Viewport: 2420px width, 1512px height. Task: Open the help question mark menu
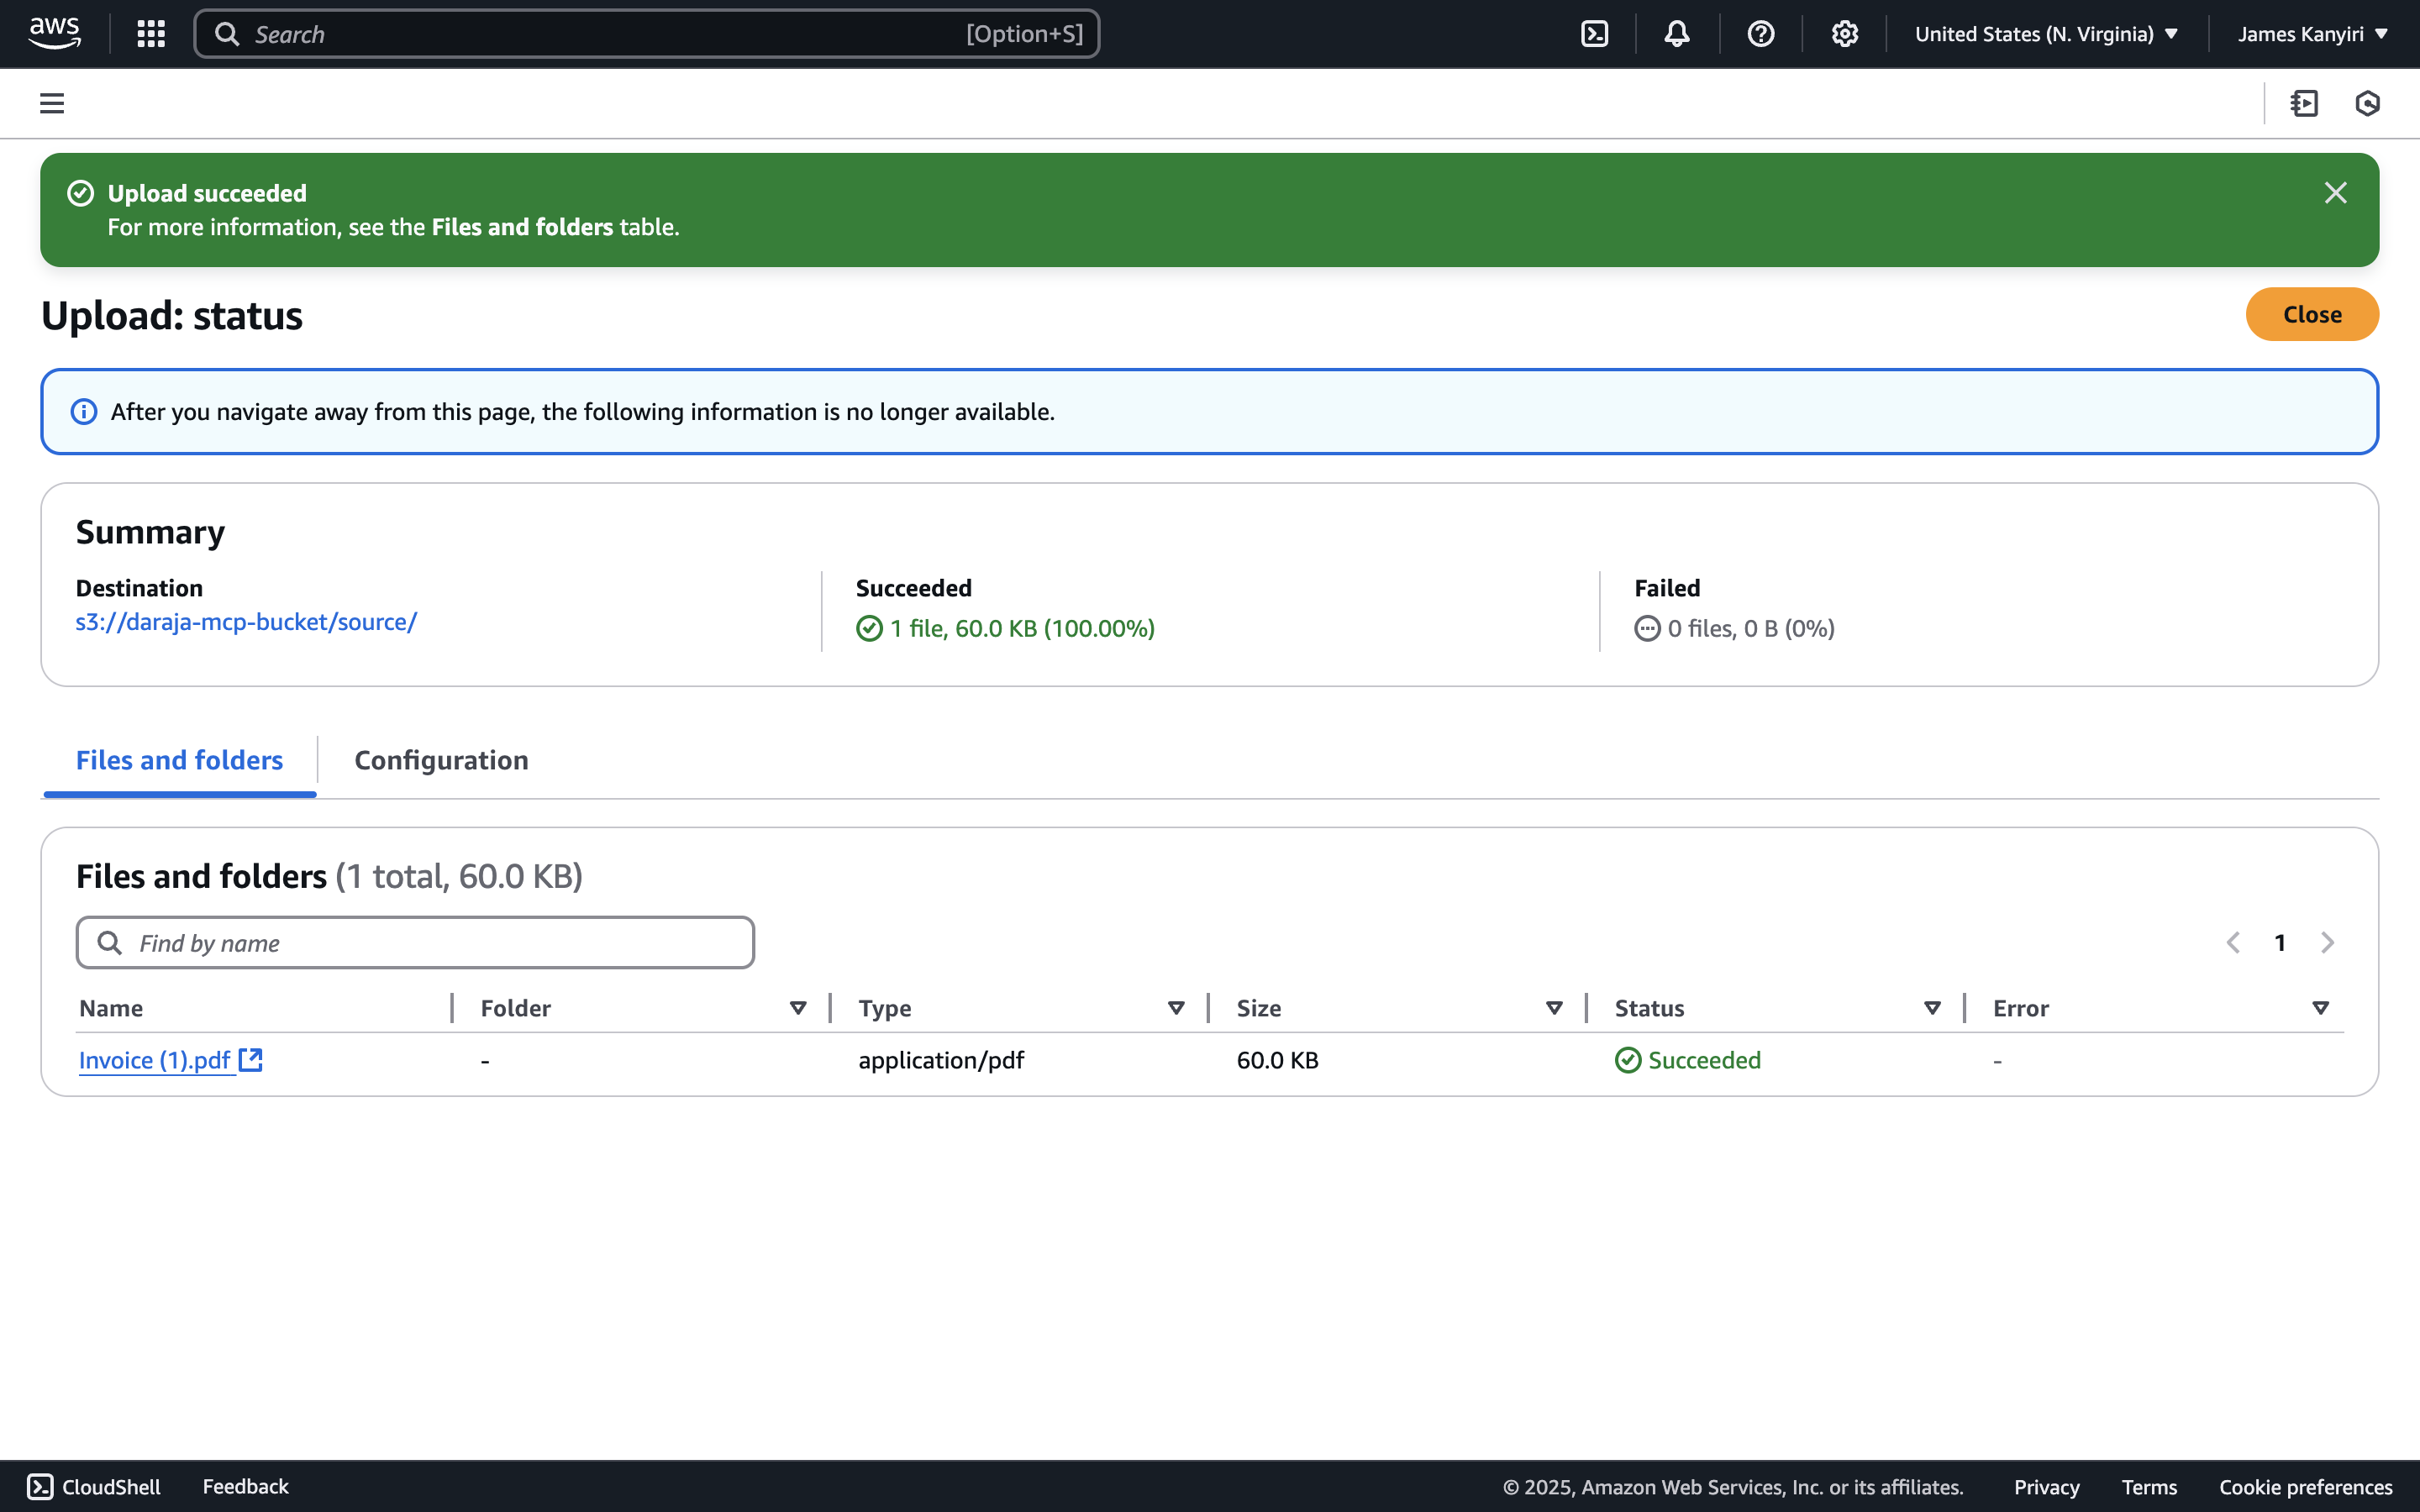1761,34
